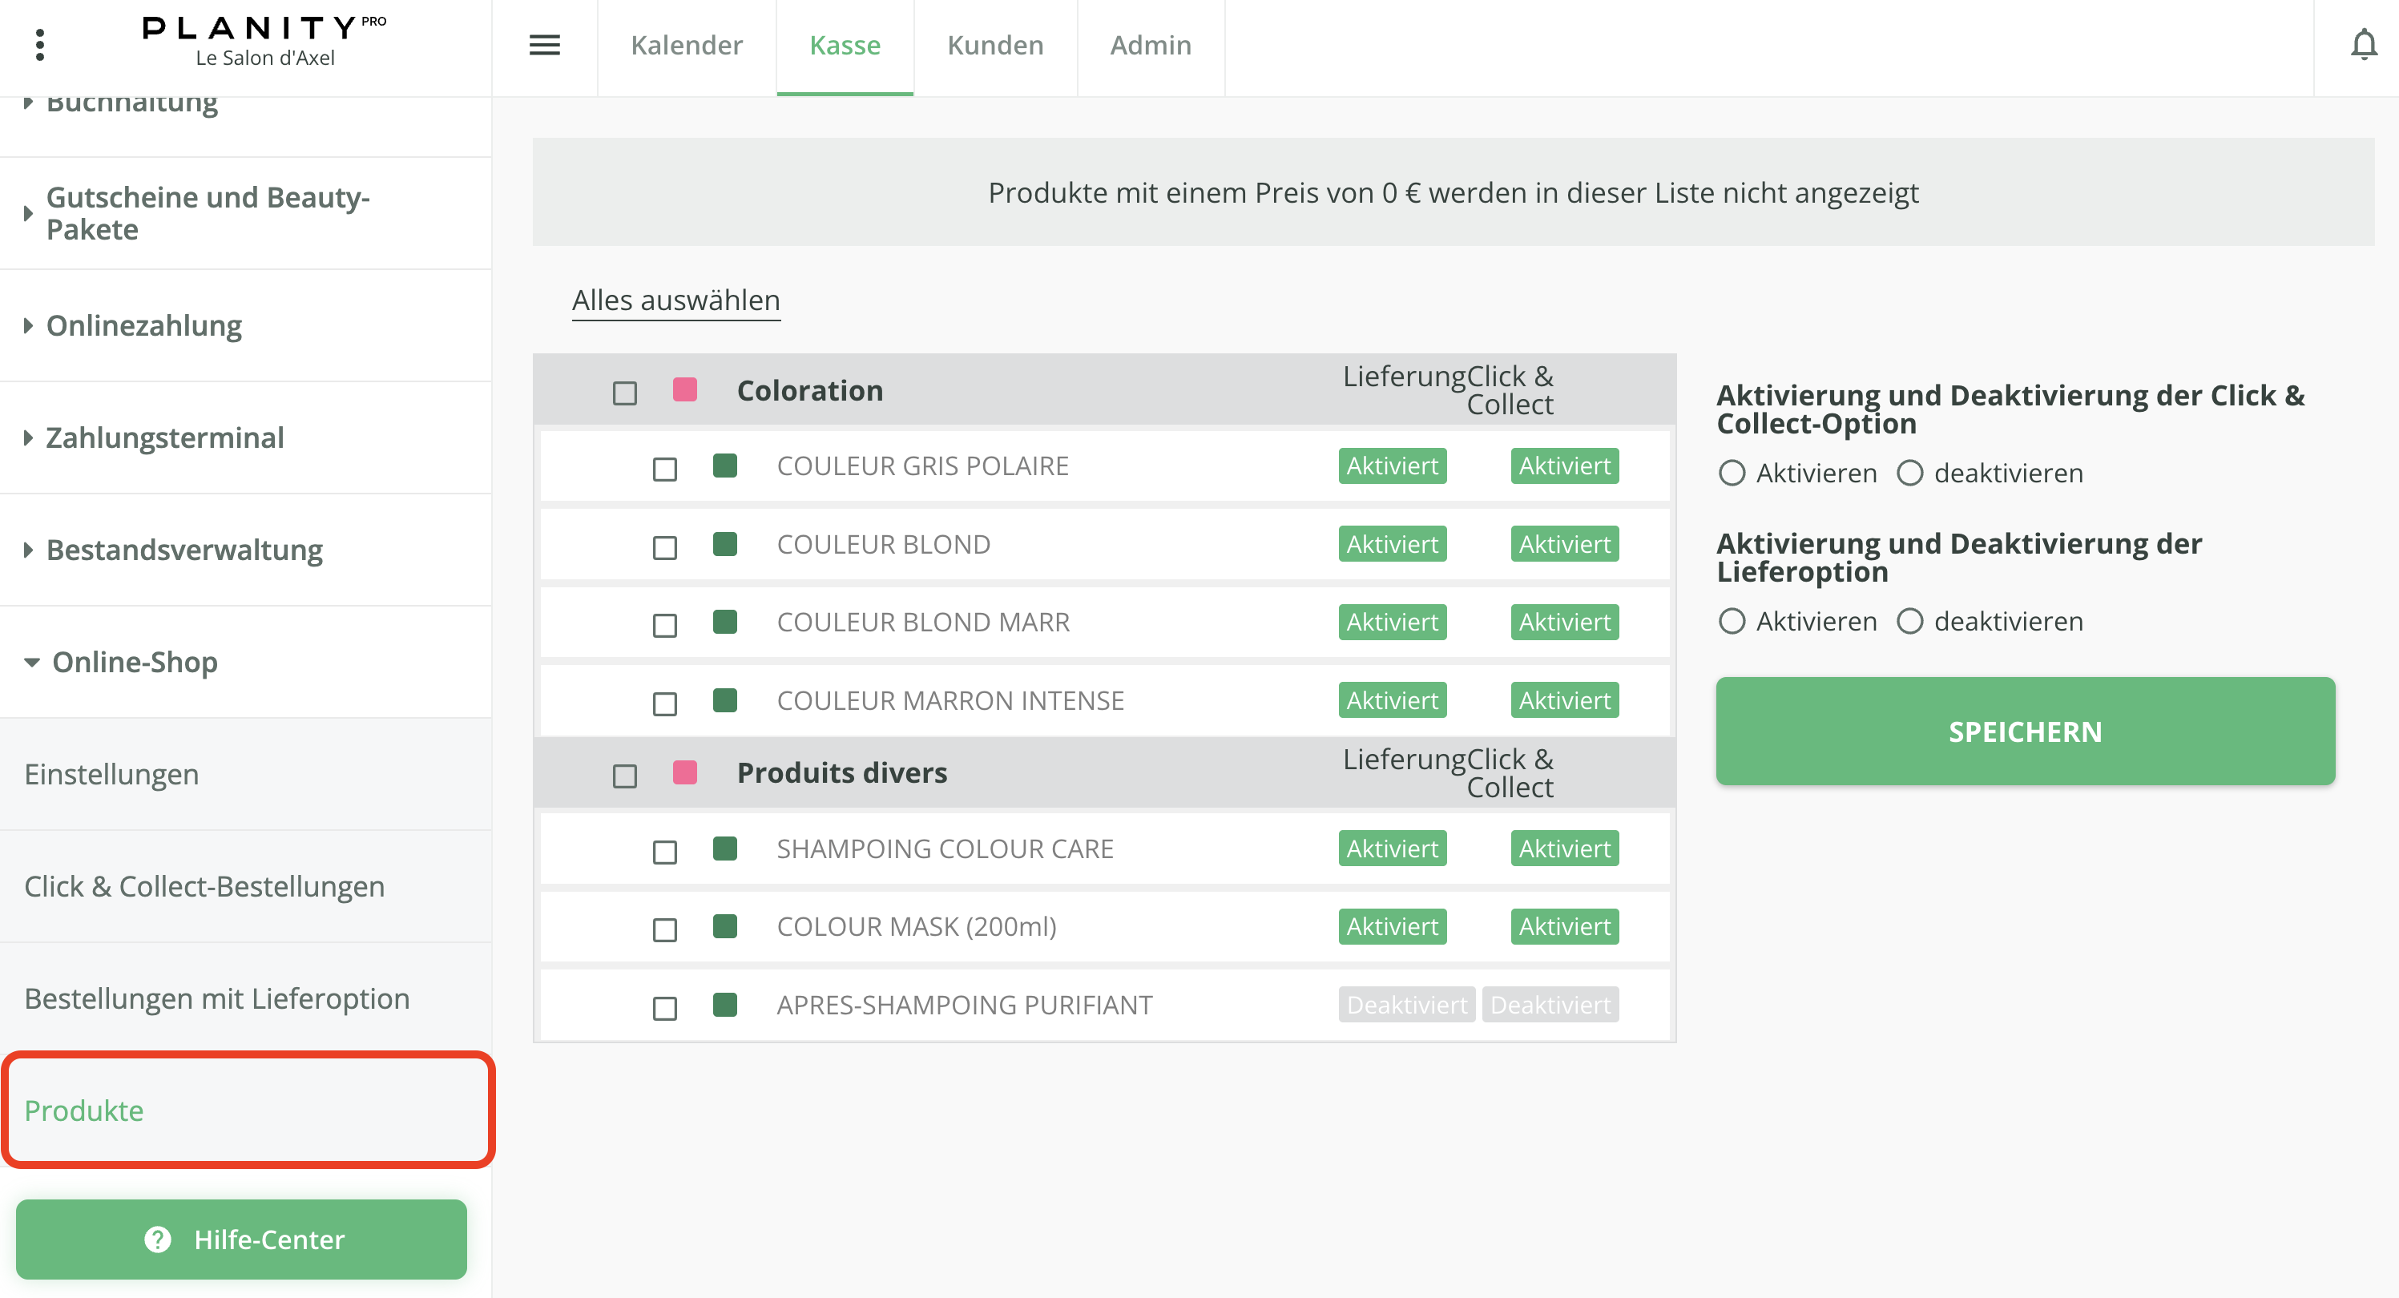2399x1298 pixels.
Task: Open the Kunden tab
Action: coord(994,45)
